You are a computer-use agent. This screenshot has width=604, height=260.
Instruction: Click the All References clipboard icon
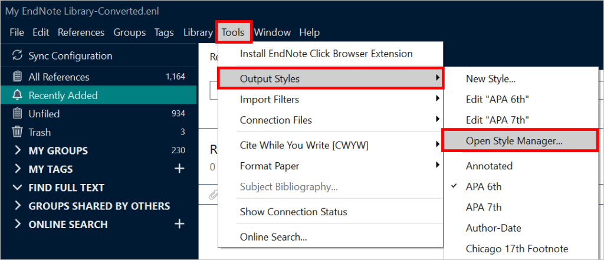pos(17,77)
